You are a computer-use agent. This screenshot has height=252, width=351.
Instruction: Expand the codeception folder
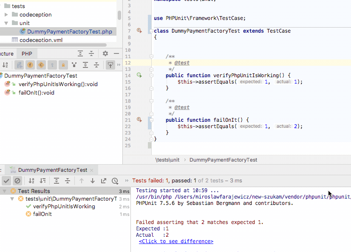click(x=6, y=14)
